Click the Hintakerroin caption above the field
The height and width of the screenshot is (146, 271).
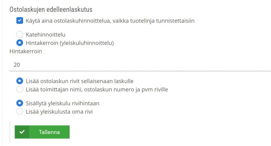tap(26, 51)
